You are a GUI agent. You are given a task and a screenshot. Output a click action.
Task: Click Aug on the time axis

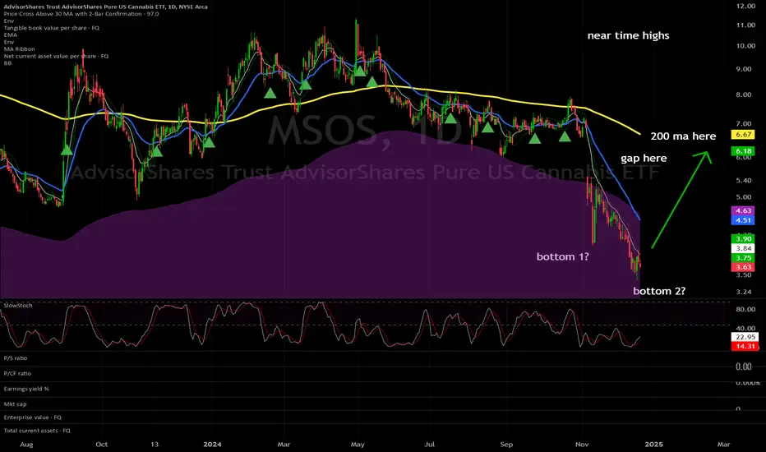point(26,444)
